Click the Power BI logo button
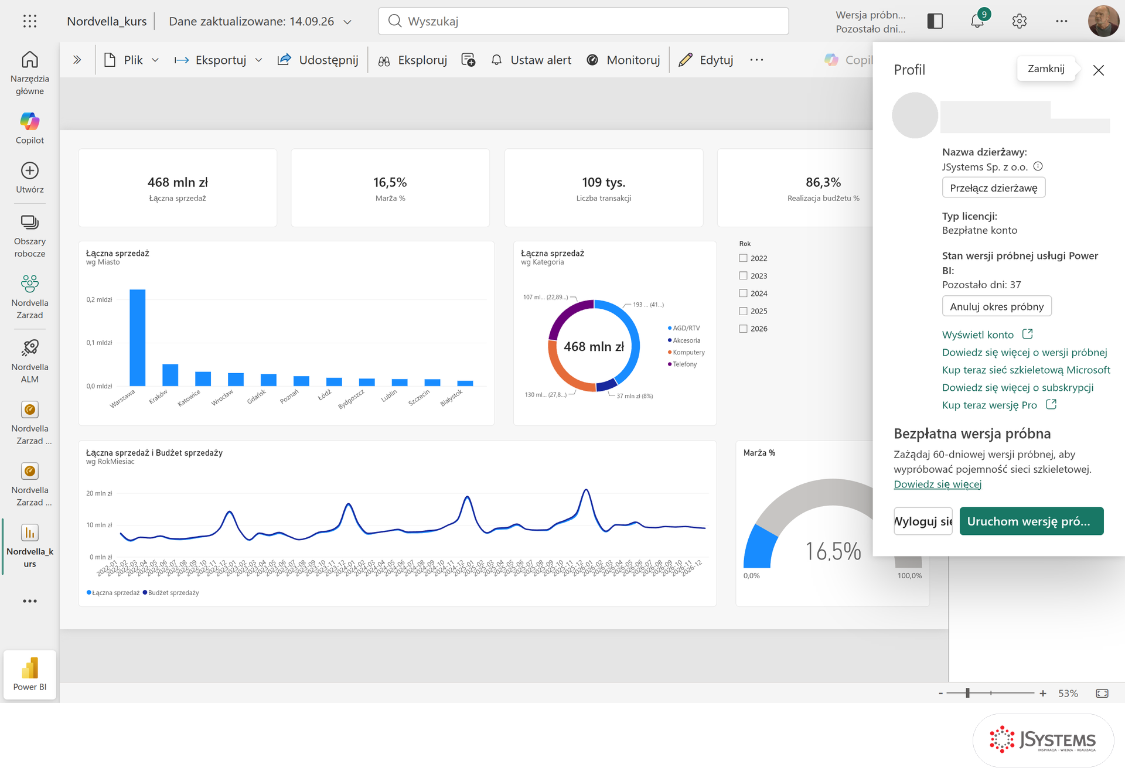 [x=30, y=675]
